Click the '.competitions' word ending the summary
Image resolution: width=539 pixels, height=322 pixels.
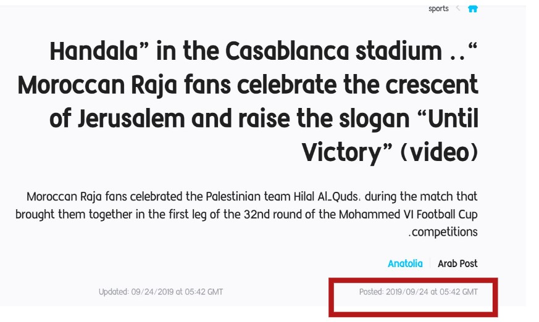(x=443, y=233)
